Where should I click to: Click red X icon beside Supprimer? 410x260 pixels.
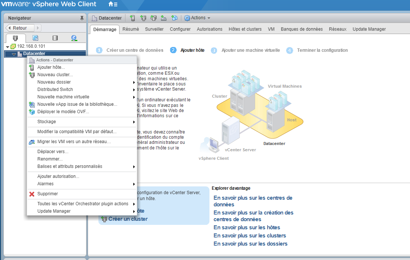point(32,194)
